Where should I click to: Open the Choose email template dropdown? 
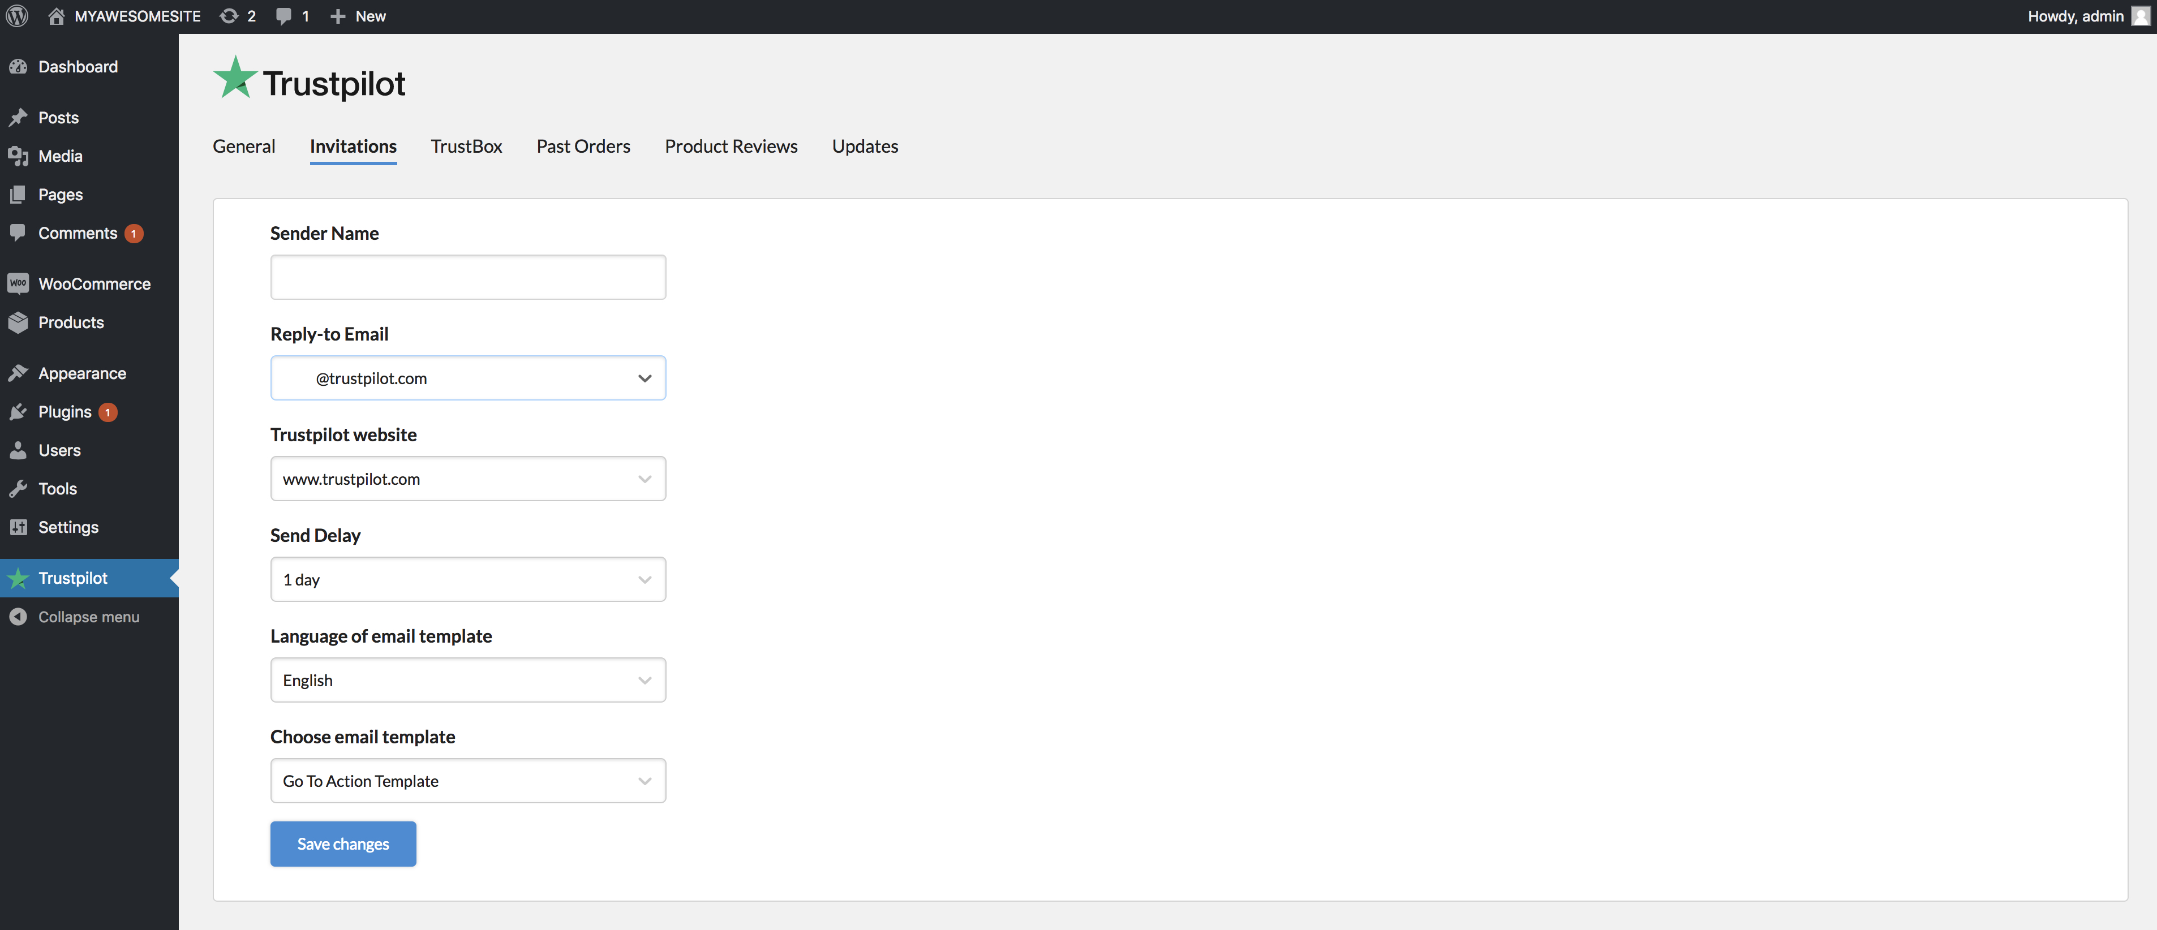click(468, 781)
